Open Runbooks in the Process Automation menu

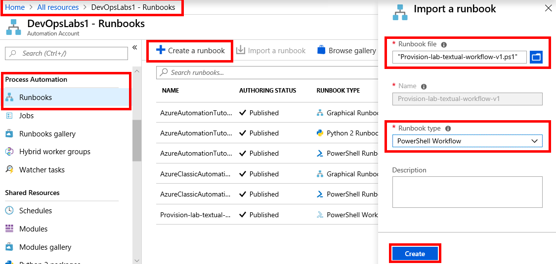coord(67,98)
